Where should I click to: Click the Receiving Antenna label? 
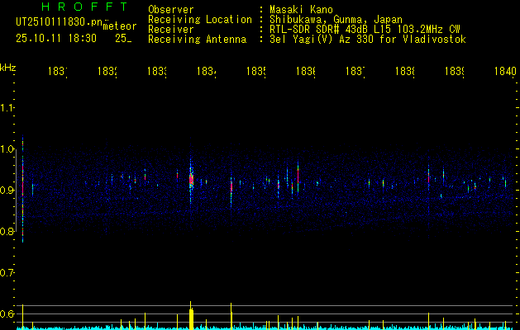(x=198, y=39)
